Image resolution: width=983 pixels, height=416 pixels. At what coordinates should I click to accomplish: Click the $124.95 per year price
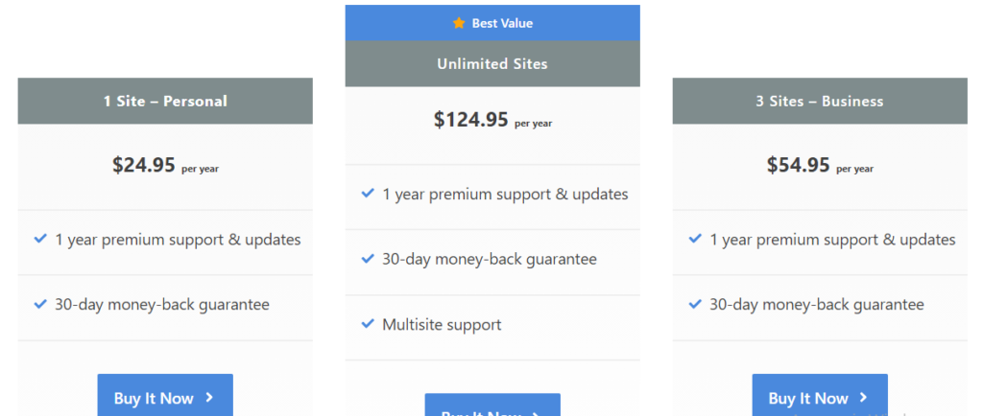[x=492, y=120]
